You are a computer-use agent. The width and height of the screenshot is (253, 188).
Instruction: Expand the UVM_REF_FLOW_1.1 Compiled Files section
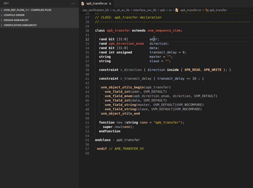point(27,10)
